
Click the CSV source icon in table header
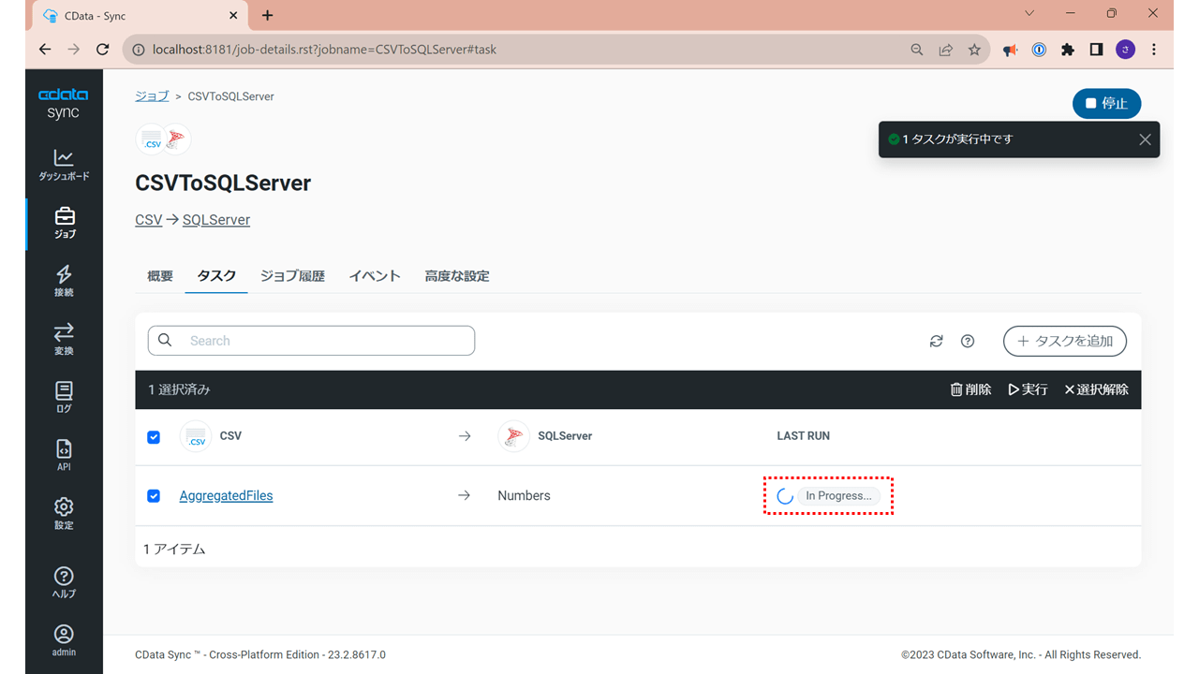point(196,436)
